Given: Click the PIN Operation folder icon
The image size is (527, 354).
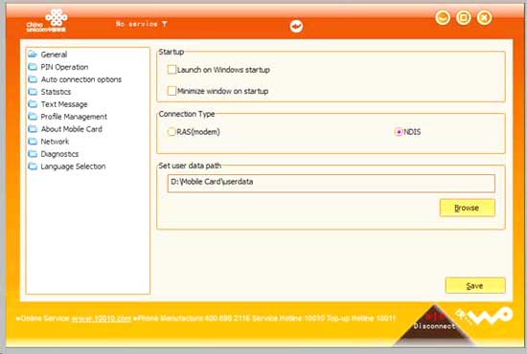Looking at the screenshot, I should click(33, 67).
